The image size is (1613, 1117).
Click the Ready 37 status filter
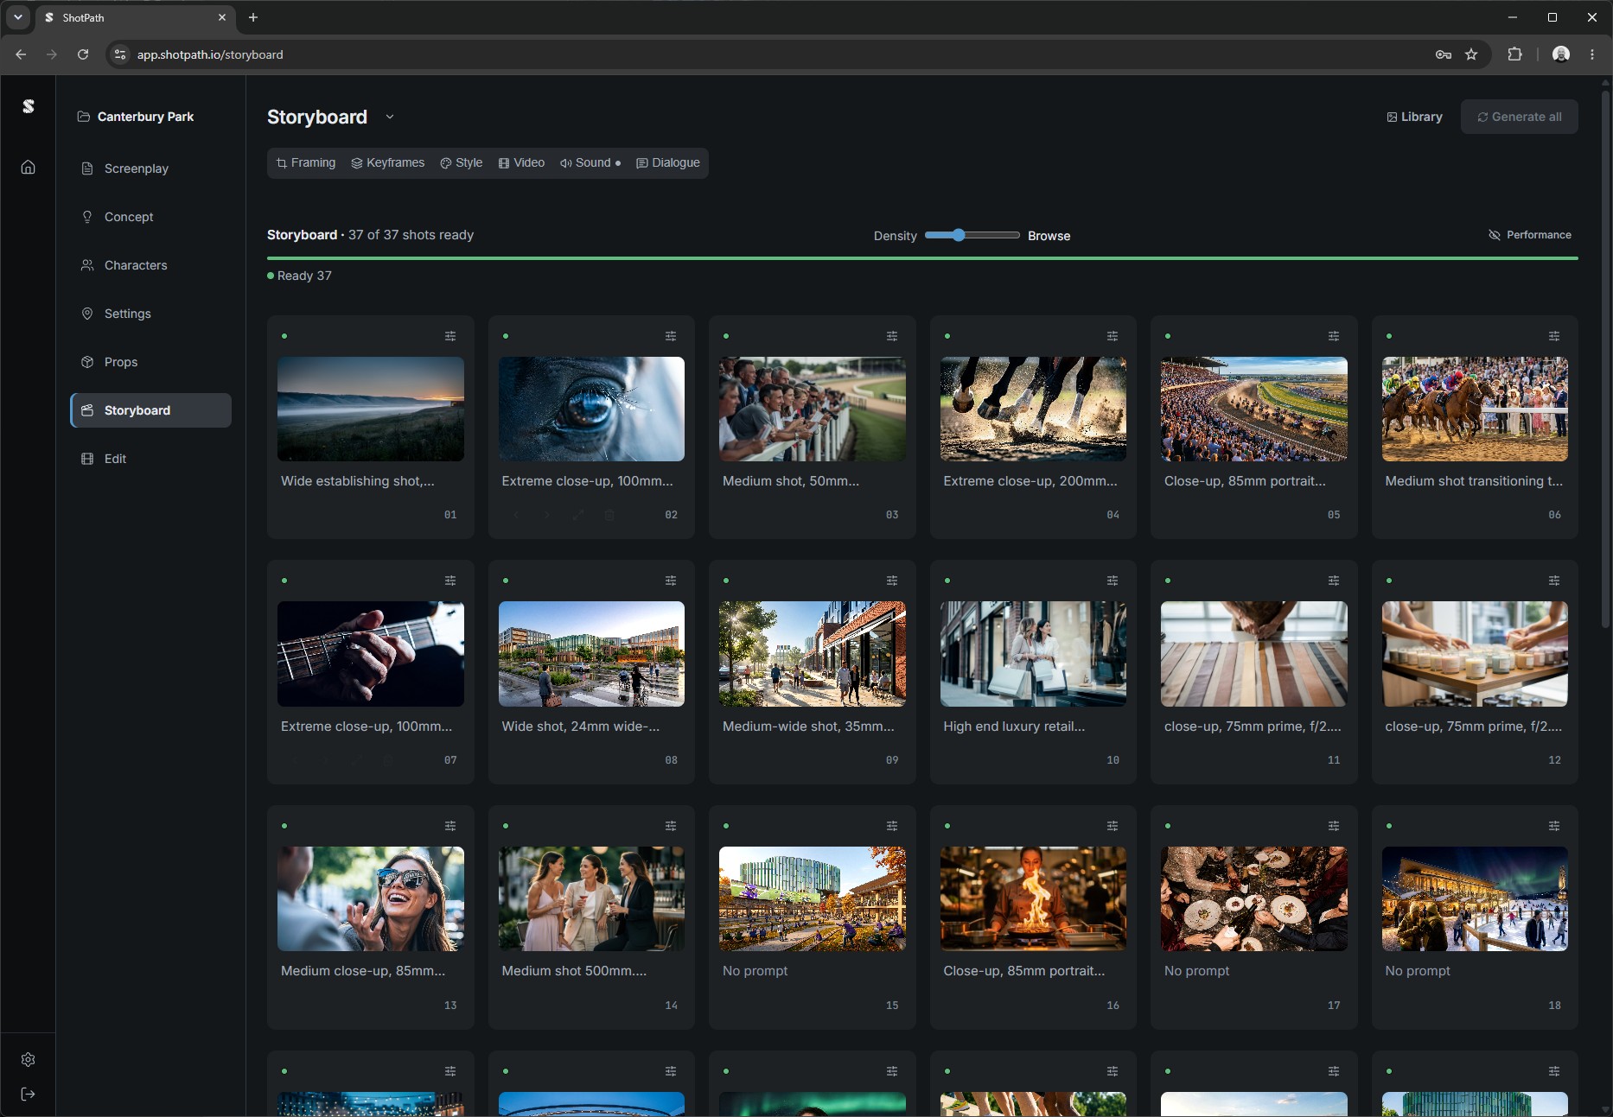[x=299, y=276]
